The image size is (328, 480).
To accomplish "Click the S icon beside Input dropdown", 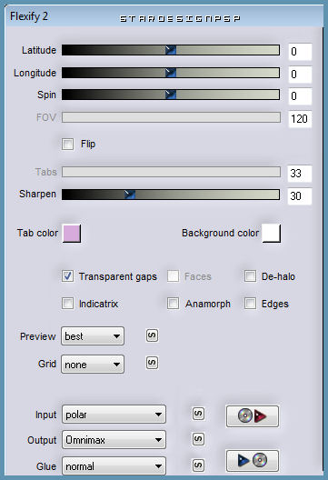I will pos(198,414).
